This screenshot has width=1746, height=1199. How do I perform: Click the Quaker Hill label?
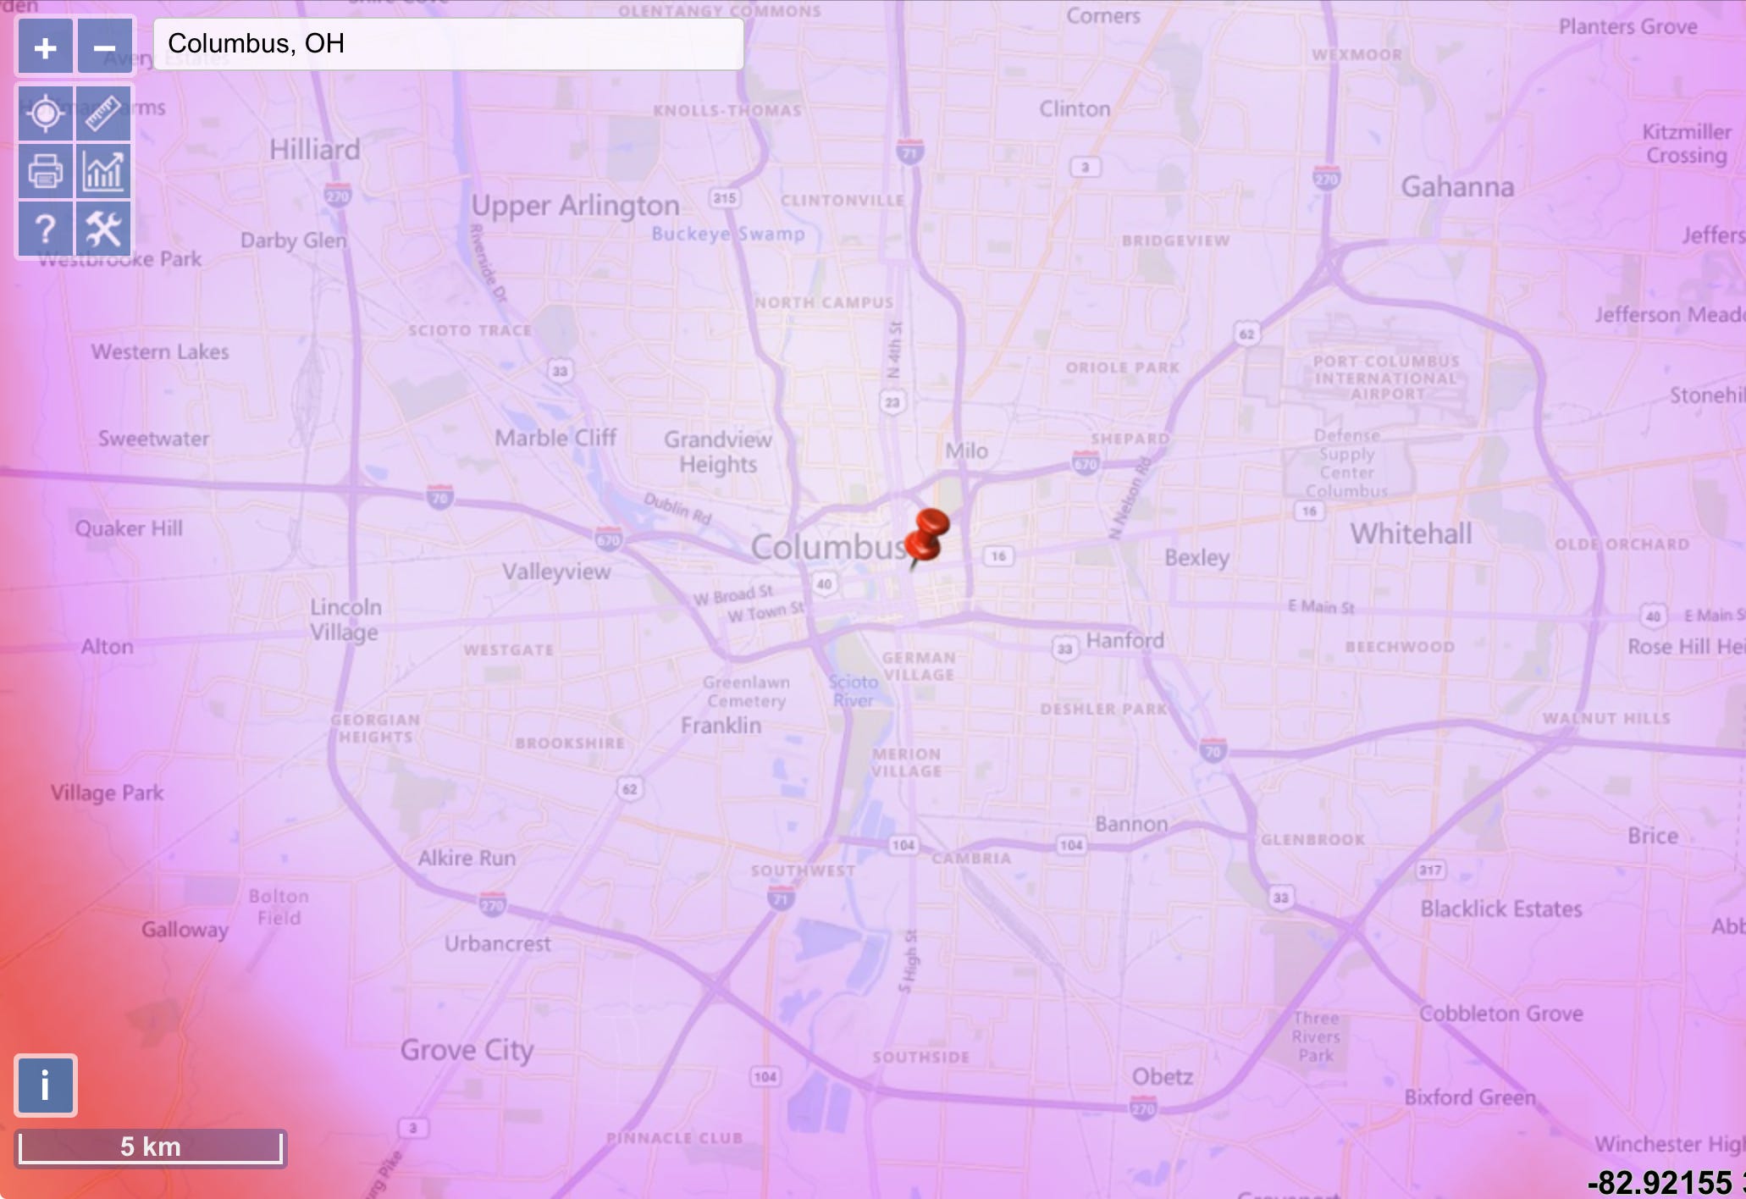point(129,528)
